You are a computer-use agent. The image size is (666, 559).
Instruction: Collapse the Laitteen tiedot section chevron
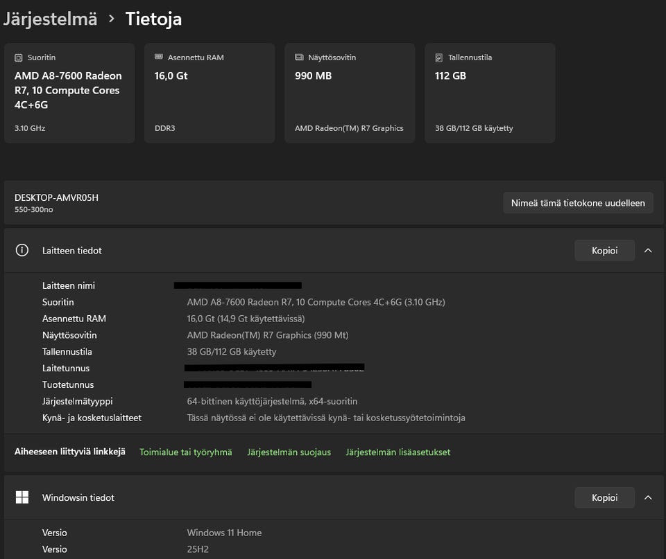coord(648,250)
